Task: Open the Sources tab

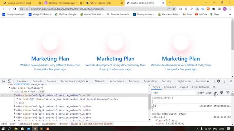Action: click(51, 81)
